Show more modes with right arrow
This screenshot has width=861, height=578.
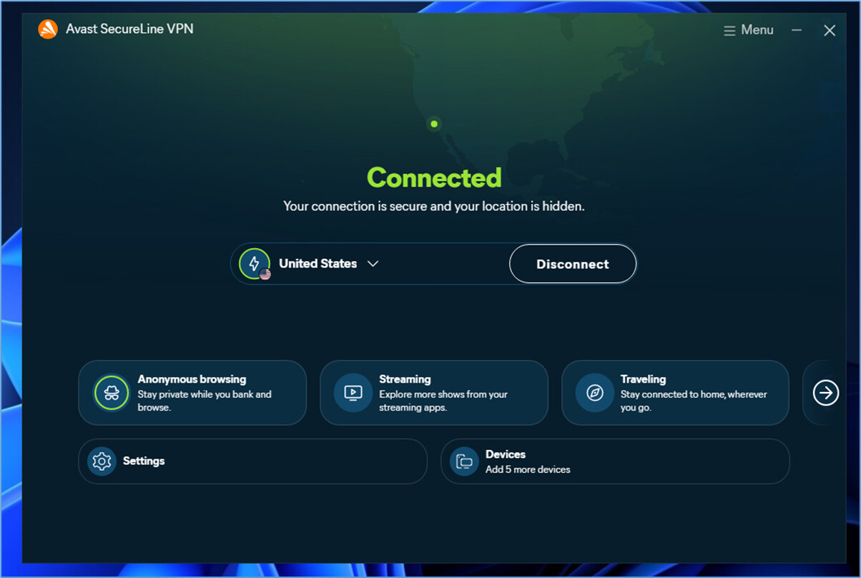click(x=826, y=393)
